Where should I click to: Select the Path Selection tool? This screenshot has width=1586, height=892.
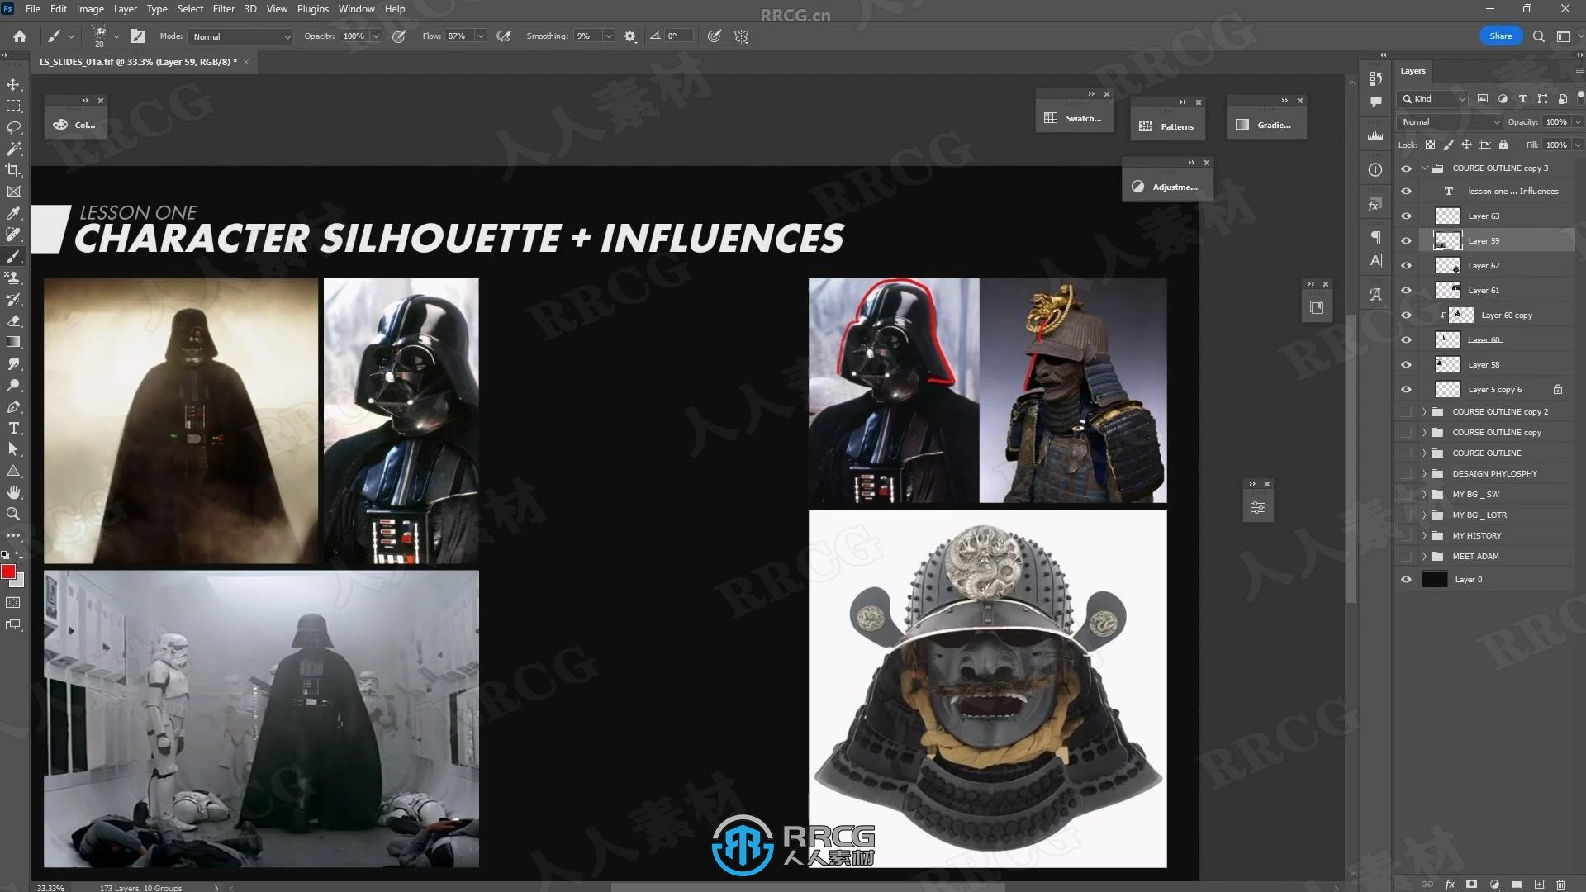click(13, 449)
